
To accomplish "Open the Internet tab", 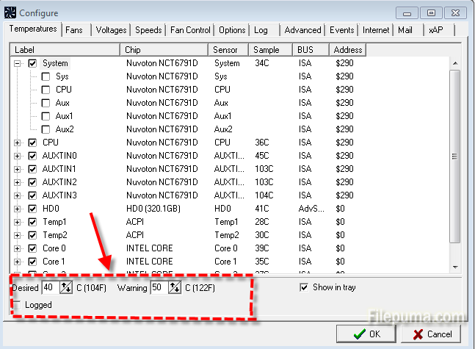I will pyautogui.click(x=376, y=30).
